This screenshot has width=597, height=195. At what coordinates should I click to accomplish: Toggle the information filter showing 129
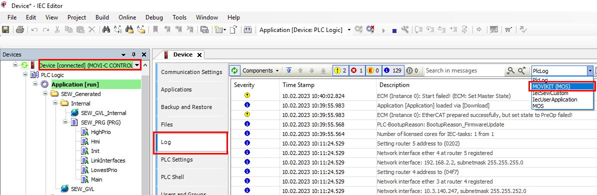tap(392, 70)
